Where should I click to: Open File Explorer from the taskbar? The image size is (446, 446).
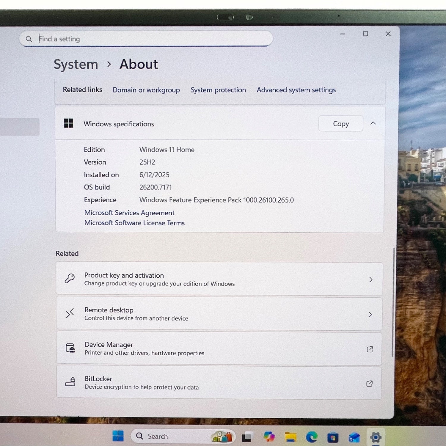[290, 437]
